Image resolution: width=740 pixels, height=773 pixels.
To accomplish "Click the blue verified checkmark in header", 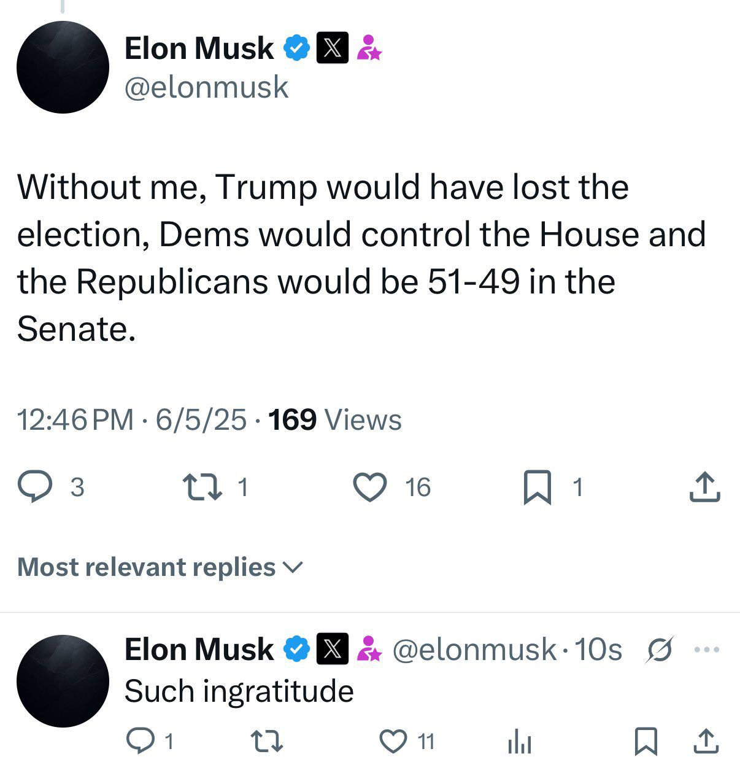I will [x=296, y=48].
